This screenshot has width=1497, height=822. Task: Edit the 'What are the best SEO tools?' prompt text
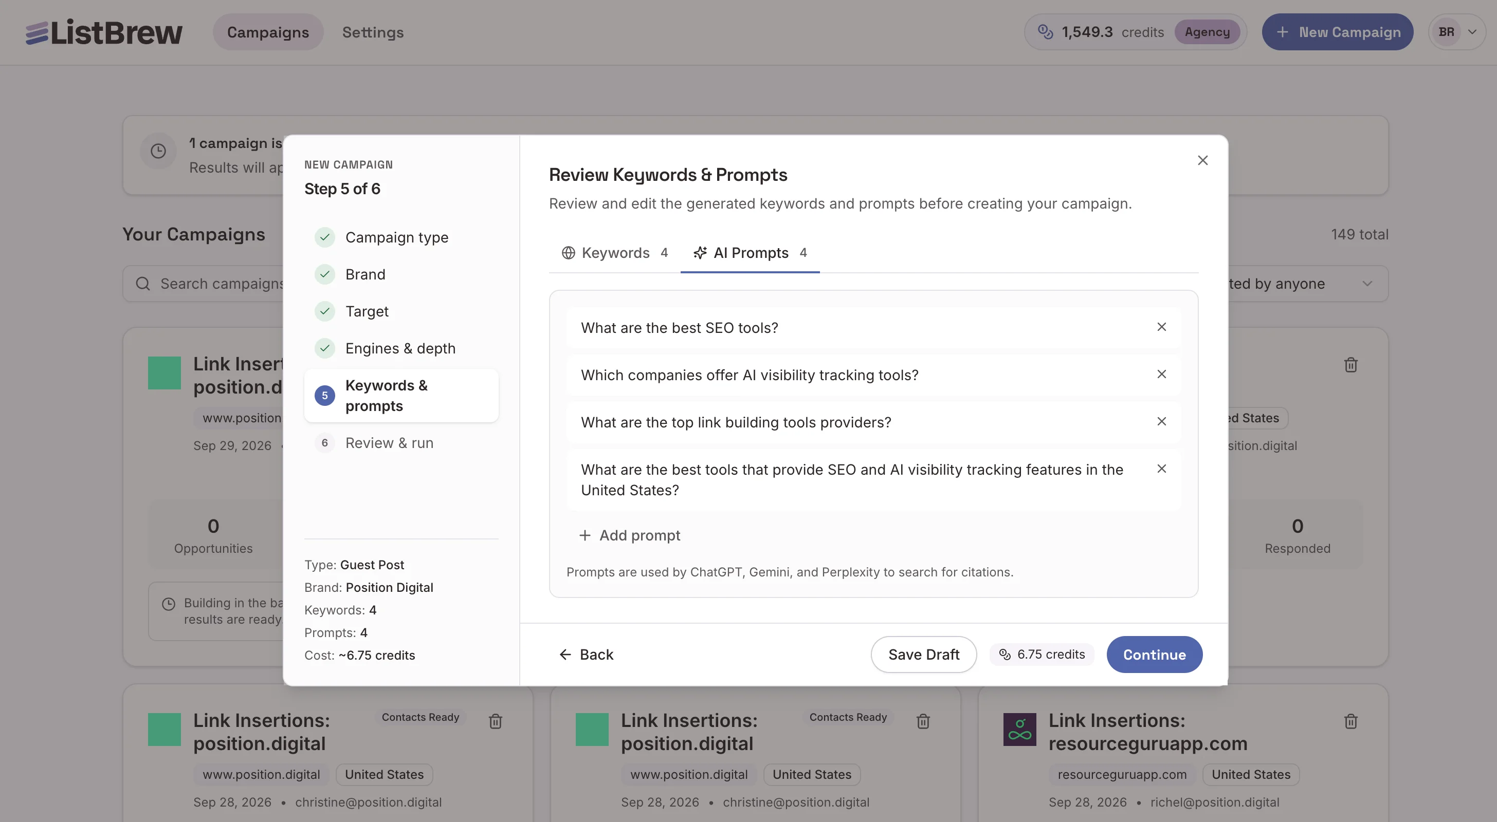[679, 328]
